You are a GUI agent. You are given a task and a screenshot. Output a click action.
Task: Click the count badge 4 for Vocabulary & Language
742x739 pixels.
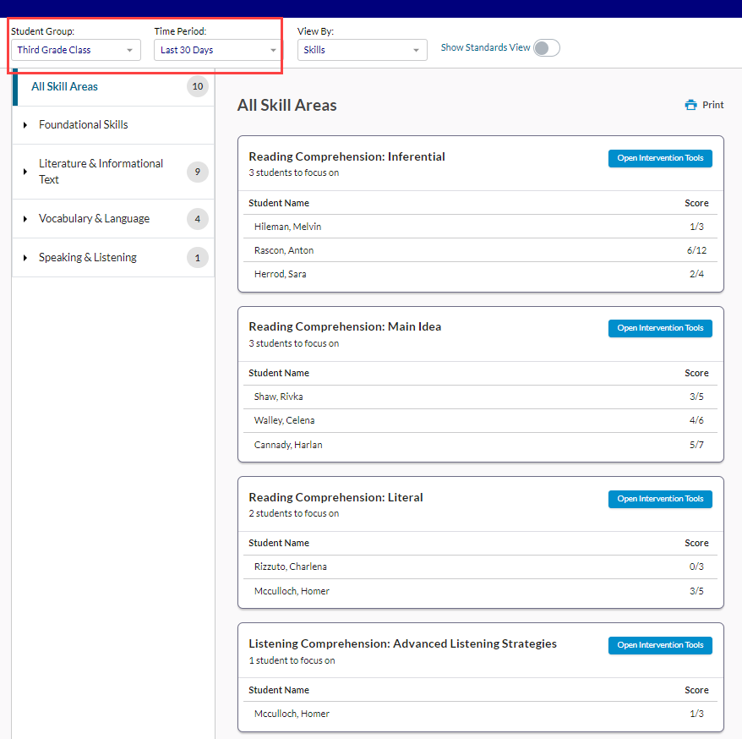tap(198, 219)
